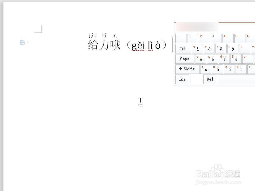Click the ruby annotation gěi above 给
The width and height of the screenshot is (255, 191).
tap(93, 36)
